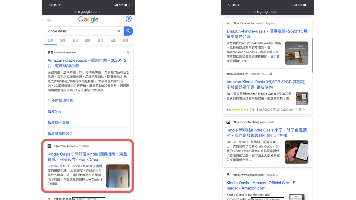Tap the AMP lightning icon on Shopee result

coord(271,74)
